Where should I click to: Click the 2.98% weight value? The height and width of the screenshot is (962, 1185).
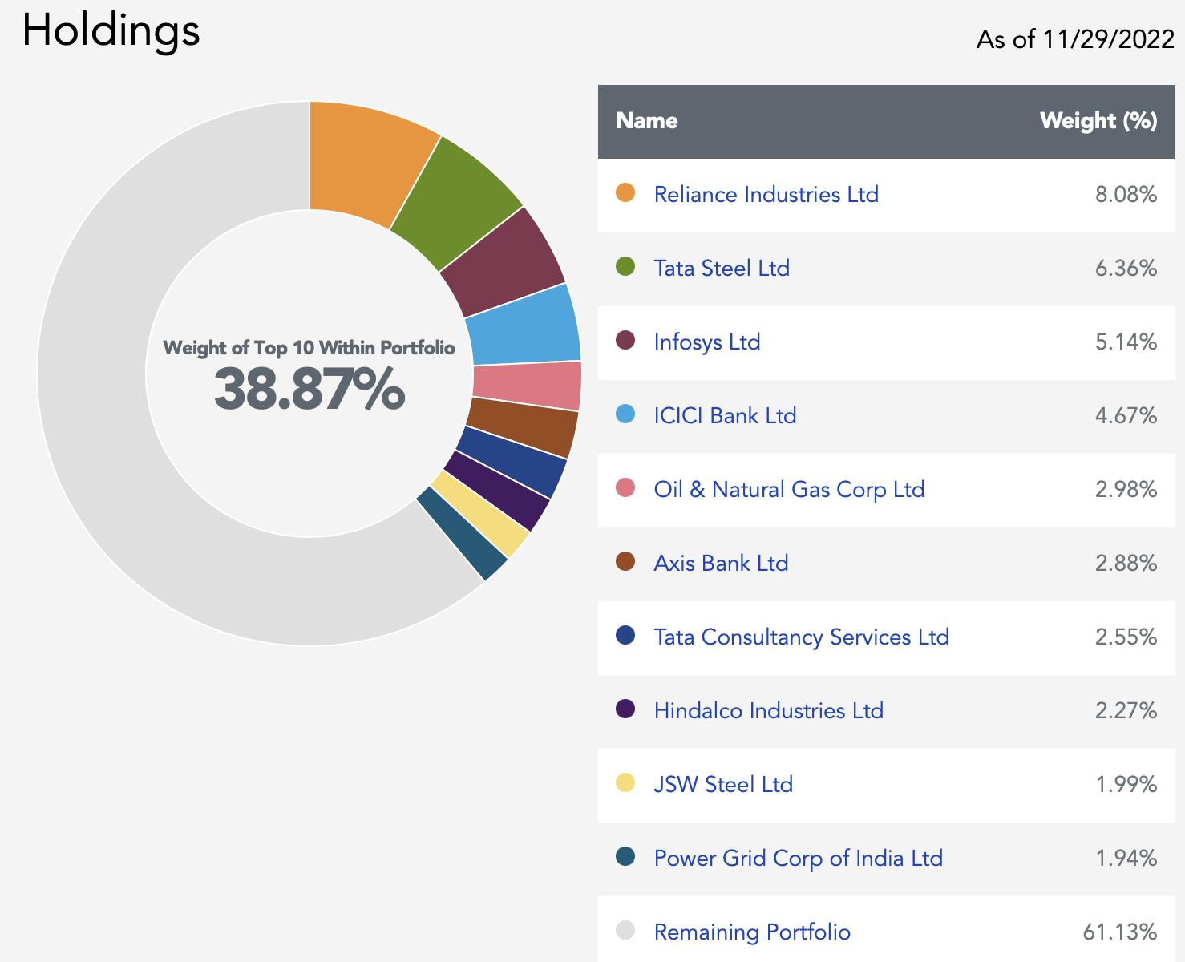[1126, 490]
